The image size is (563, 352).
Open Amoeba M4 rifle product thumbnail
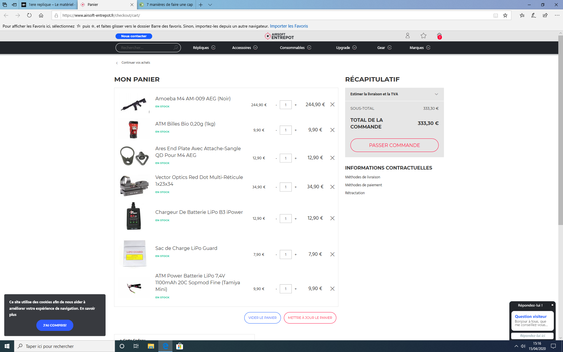click(x=134, y=104)
